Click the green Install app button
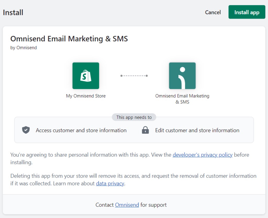268x218 pixels. tap(247, 12)
